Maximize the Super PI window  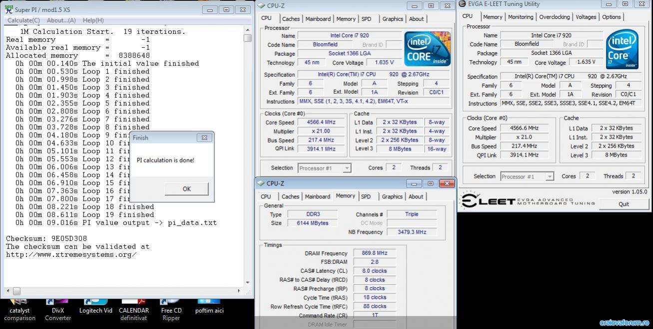coord(226,9)
